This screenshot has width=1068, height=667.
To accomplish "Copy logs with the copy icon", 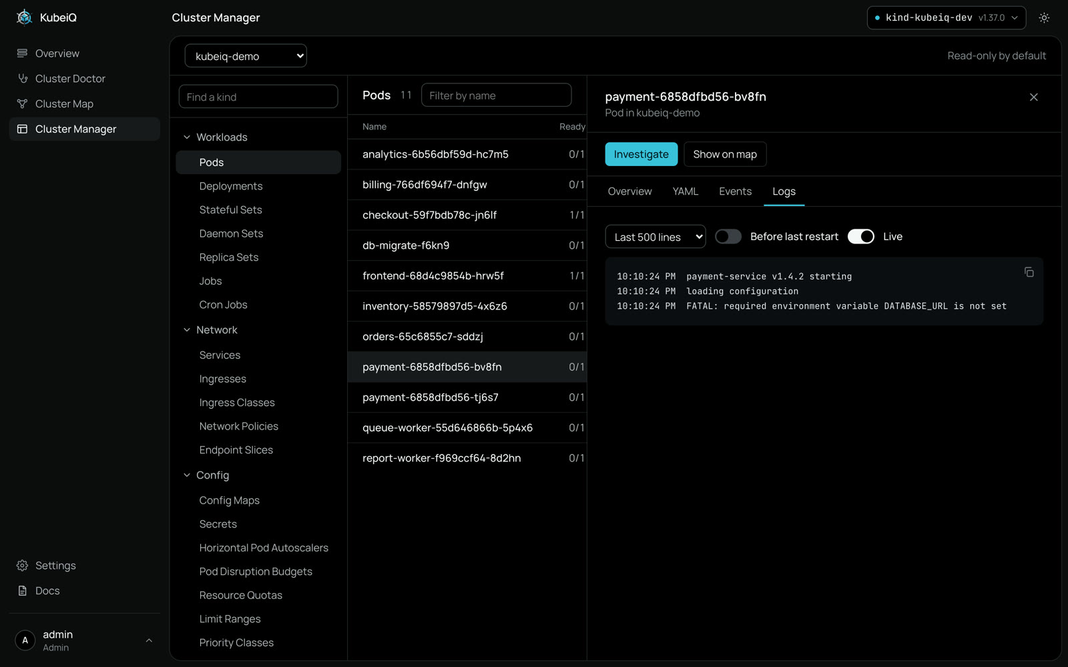I will pyautogui.click(x=1029, y=271).
